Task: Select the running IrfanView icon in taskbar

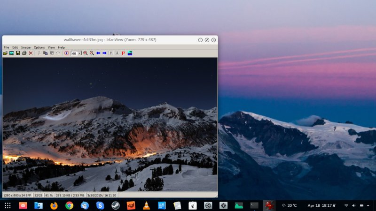Action: pyautogui.click(x=269, y=205)
